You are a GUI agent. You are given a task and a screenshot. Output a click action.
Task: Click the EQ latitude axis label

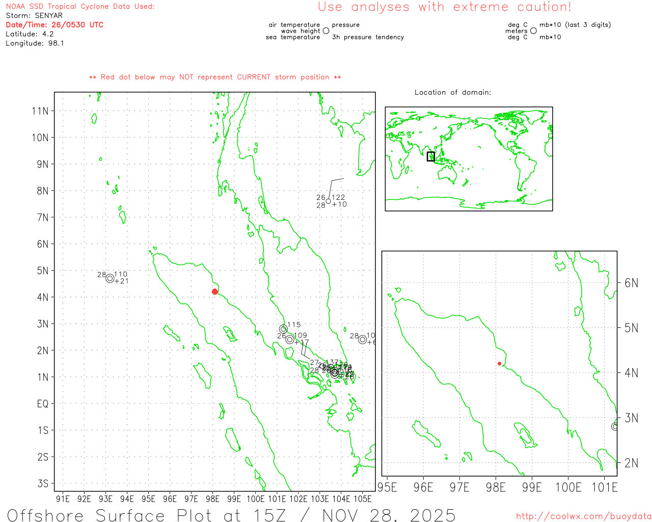point(43,404)
